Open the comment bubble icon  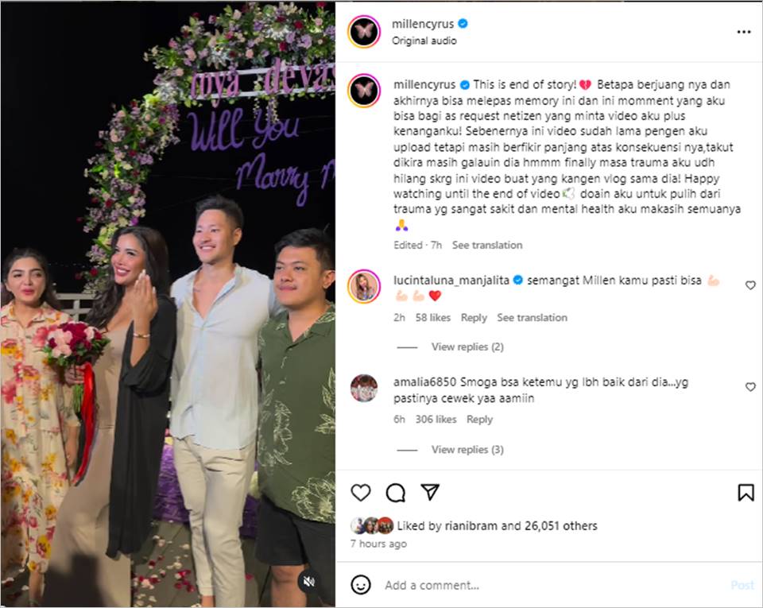click(396, 493)
